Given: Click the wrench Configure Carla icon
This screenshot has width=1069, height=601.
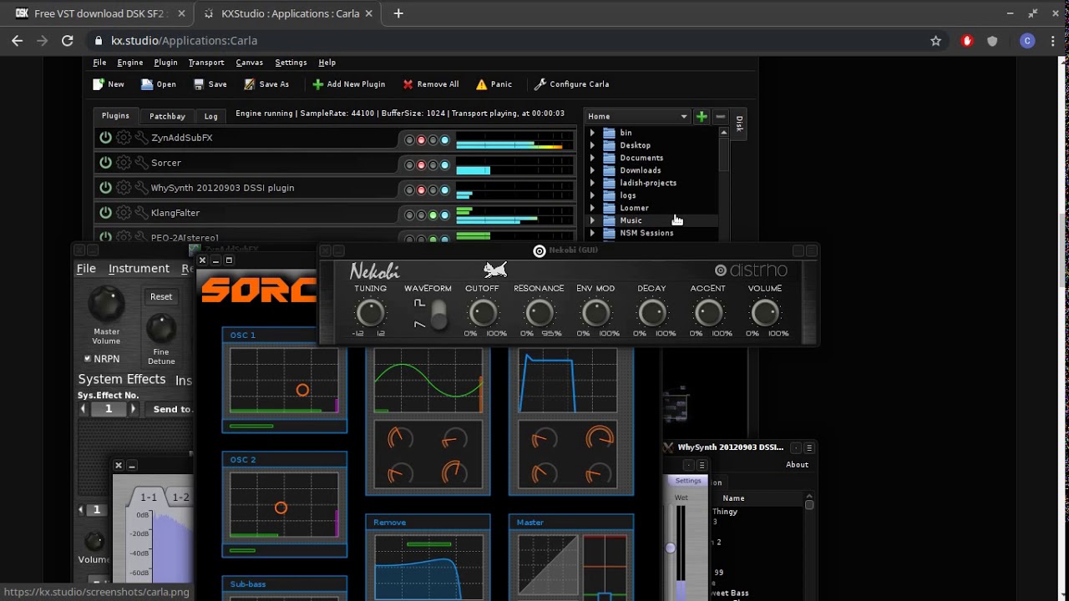Looking at the screenshot, I should pyautogui.click(x=540, y=84).
